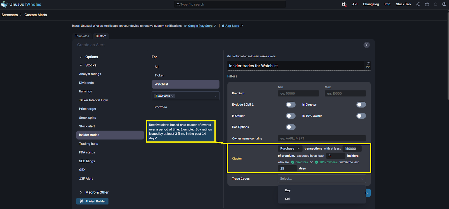Click the Apple App Store icon
This screenshot has height=209, width=449.
[223, 26]
